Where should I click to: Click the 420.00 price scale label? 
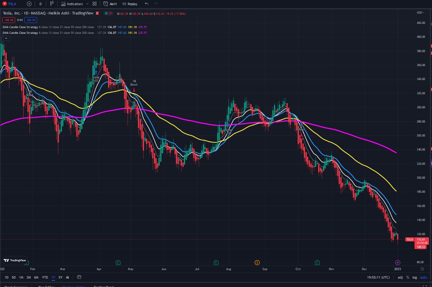click(x=421, y=23)
